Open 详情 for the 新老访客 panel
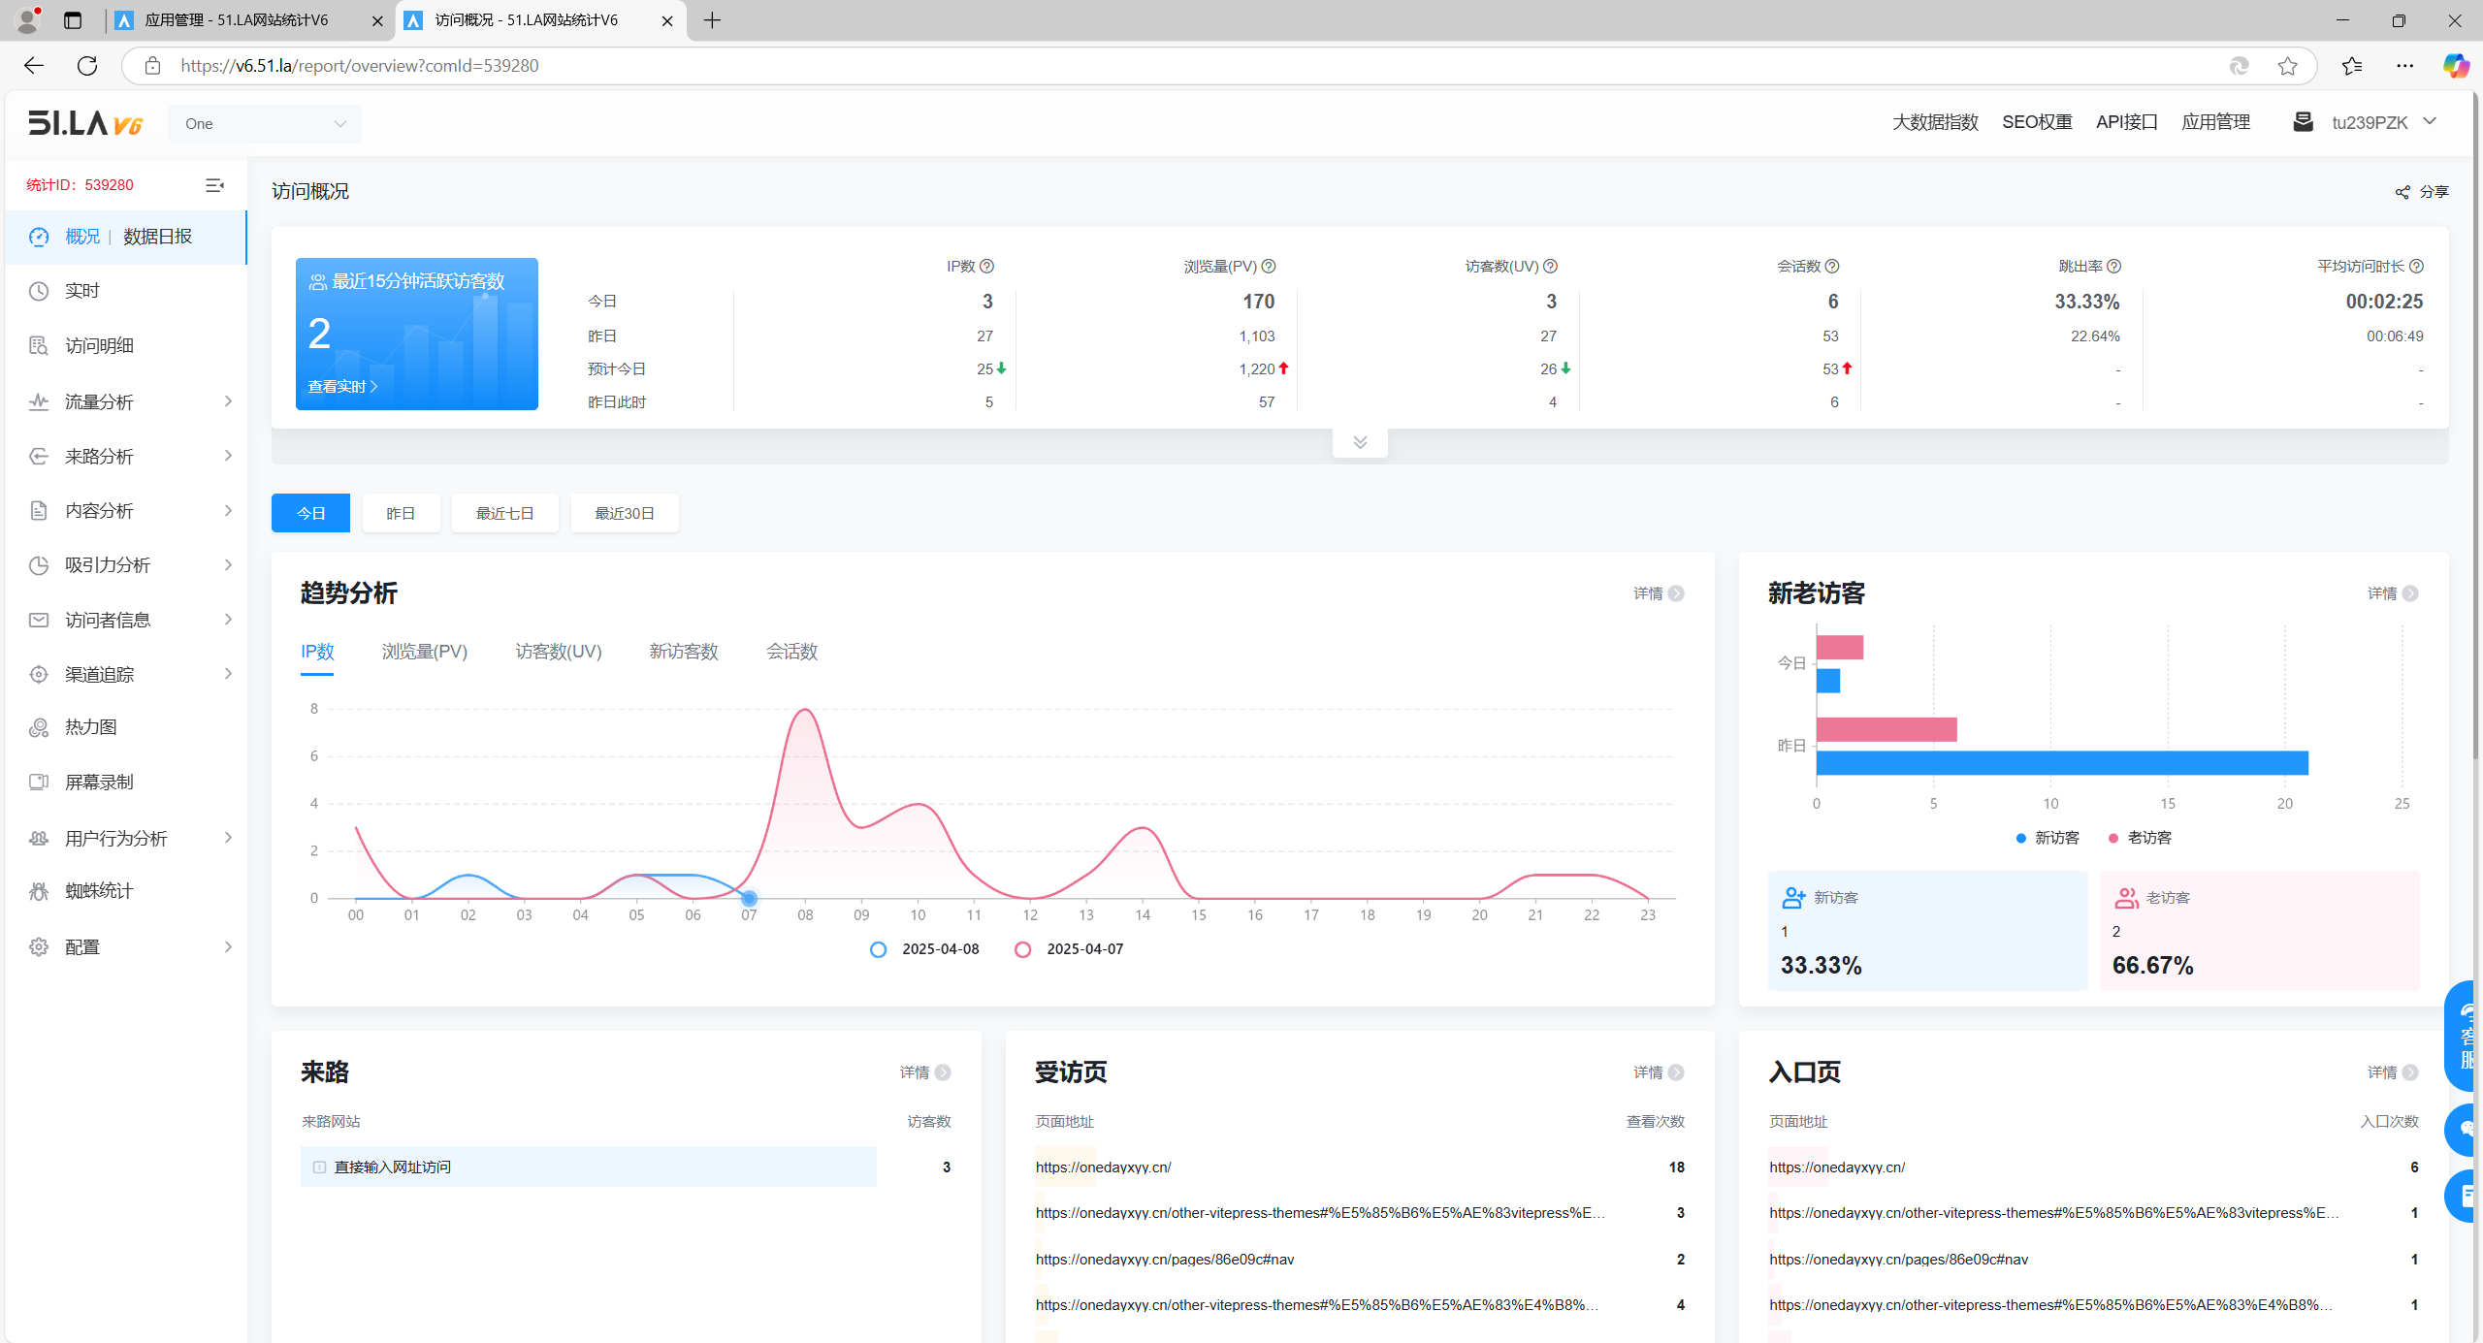 tap(2393, 593)
